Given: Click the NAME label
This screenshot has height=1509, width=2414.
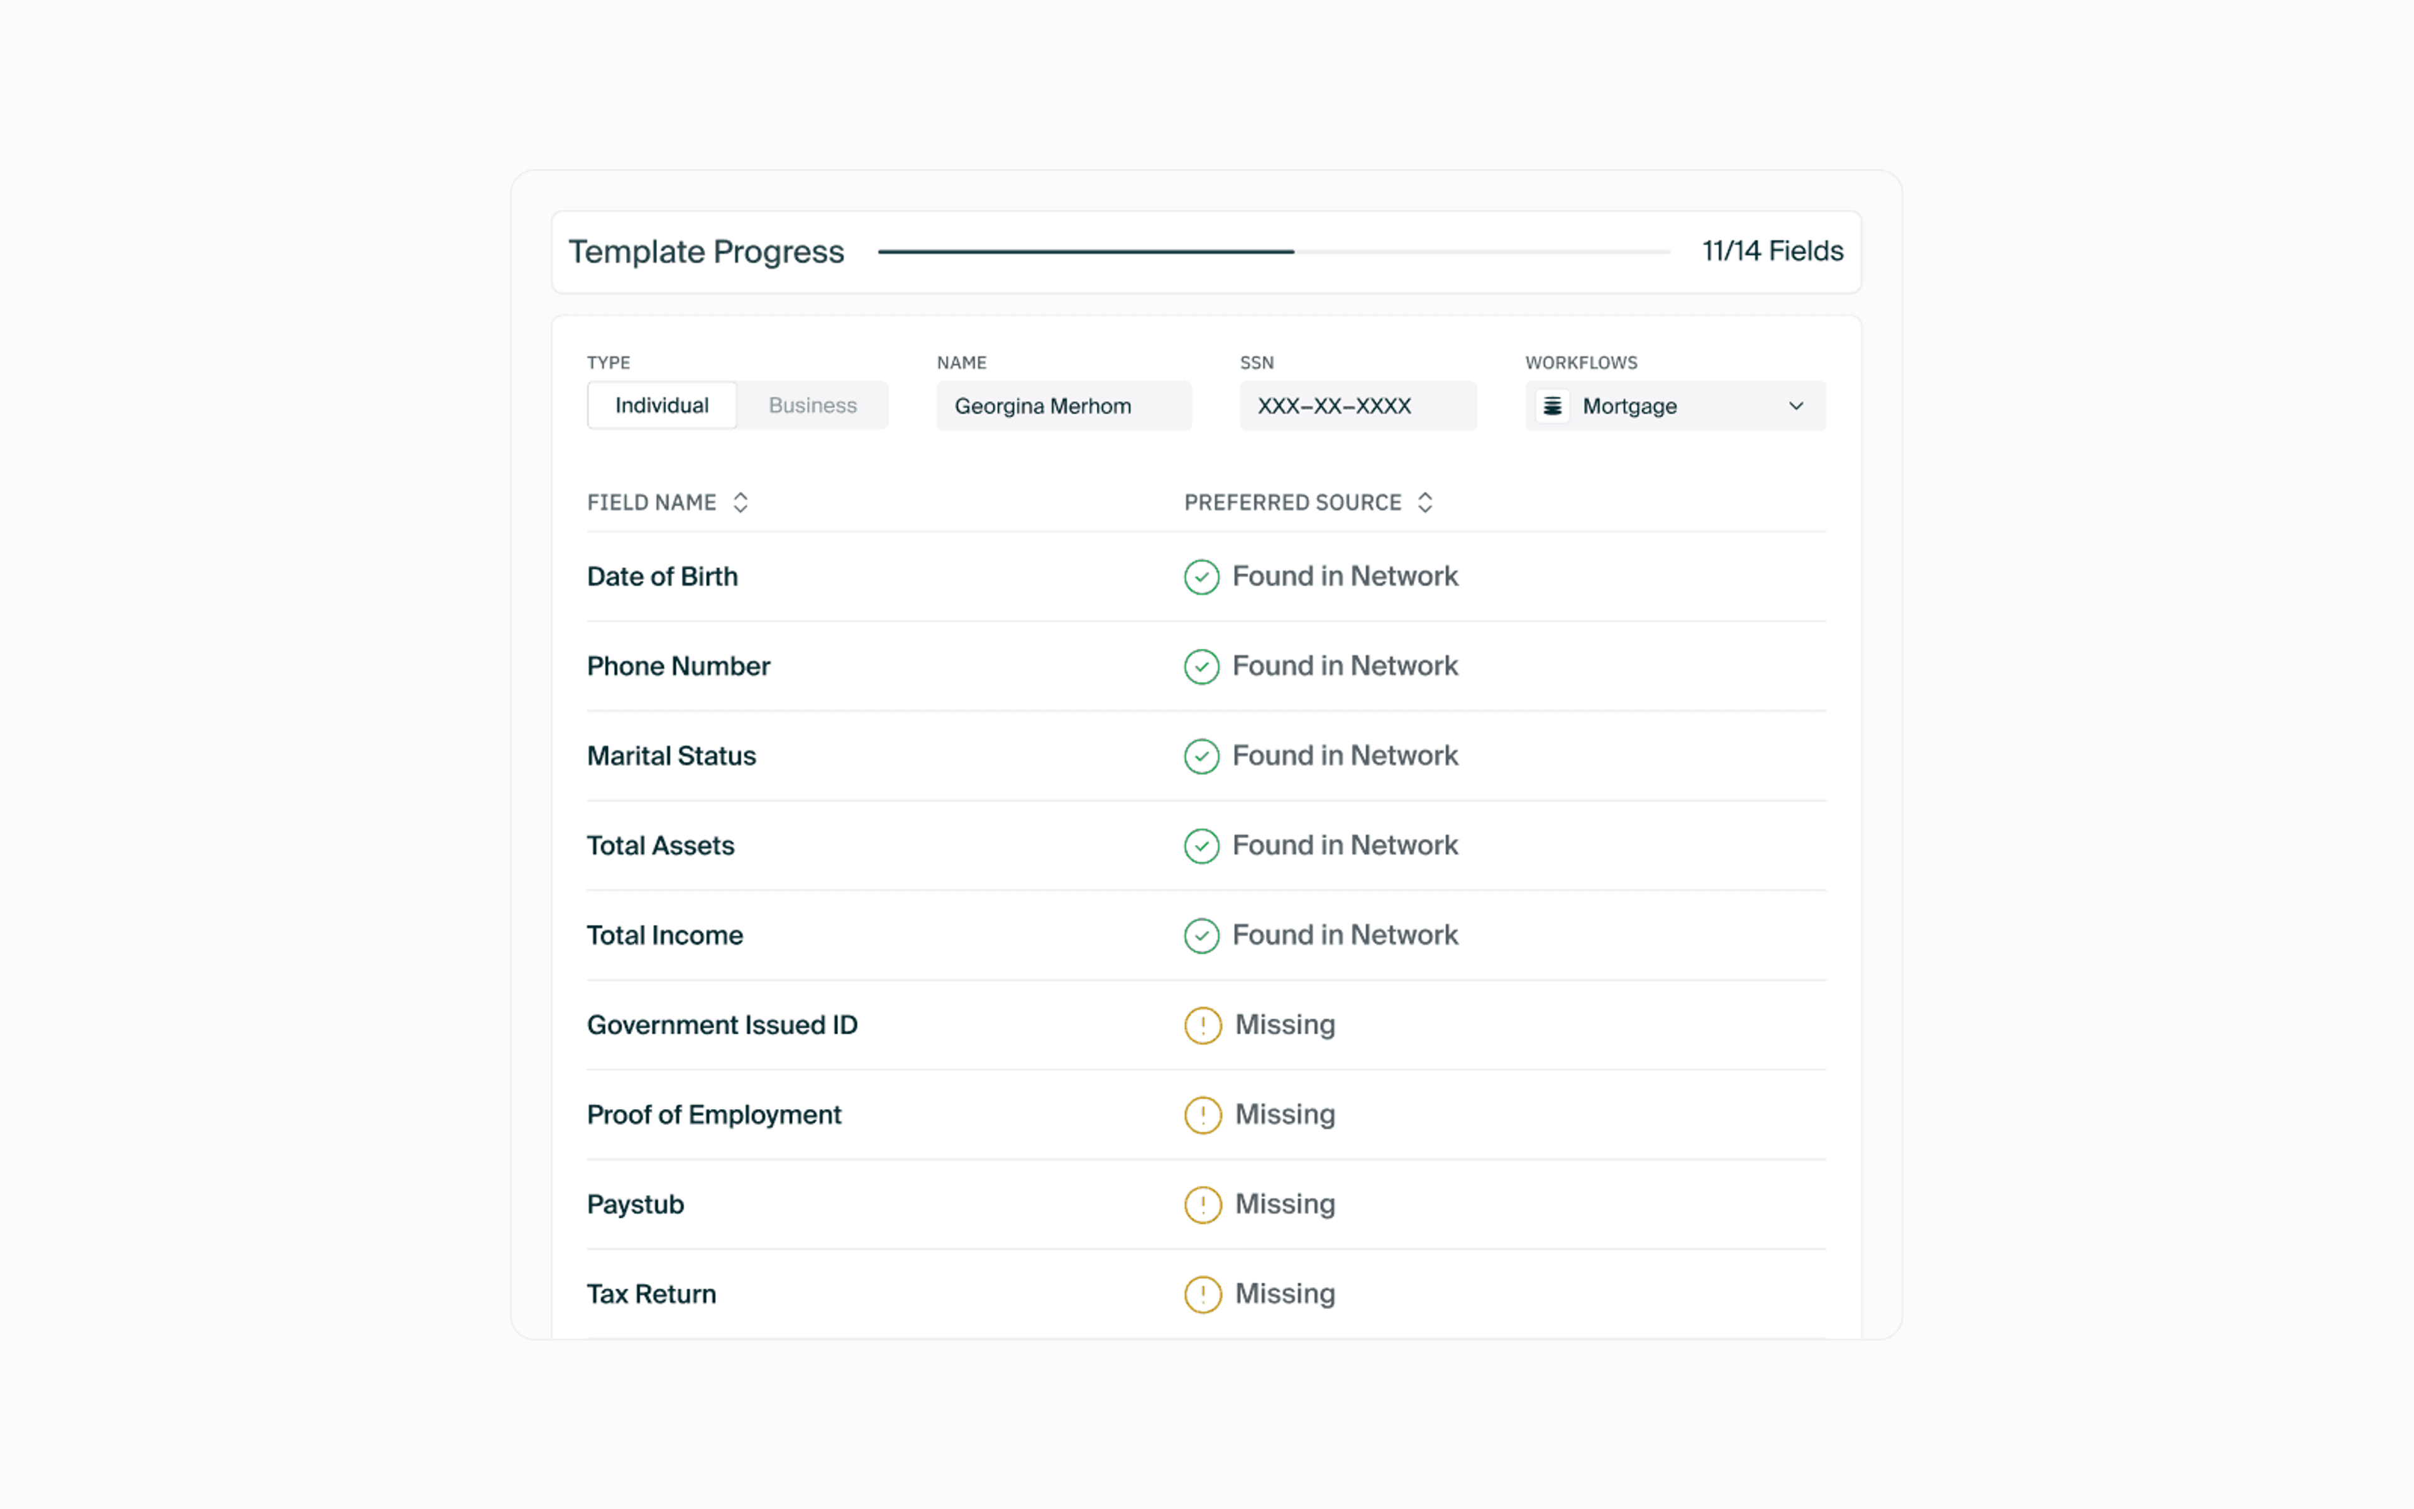Looking at the screenshot, I should [962, 362].
